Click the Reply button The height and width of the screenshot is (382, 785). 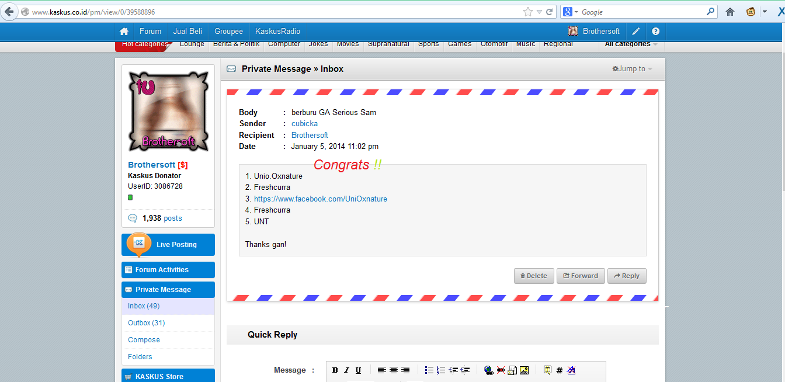[x=627, y=276]
